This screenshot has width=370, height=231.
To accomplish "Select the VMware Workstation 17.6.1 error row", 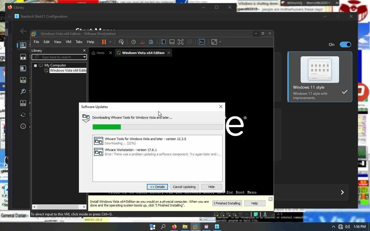I will 158,152.
